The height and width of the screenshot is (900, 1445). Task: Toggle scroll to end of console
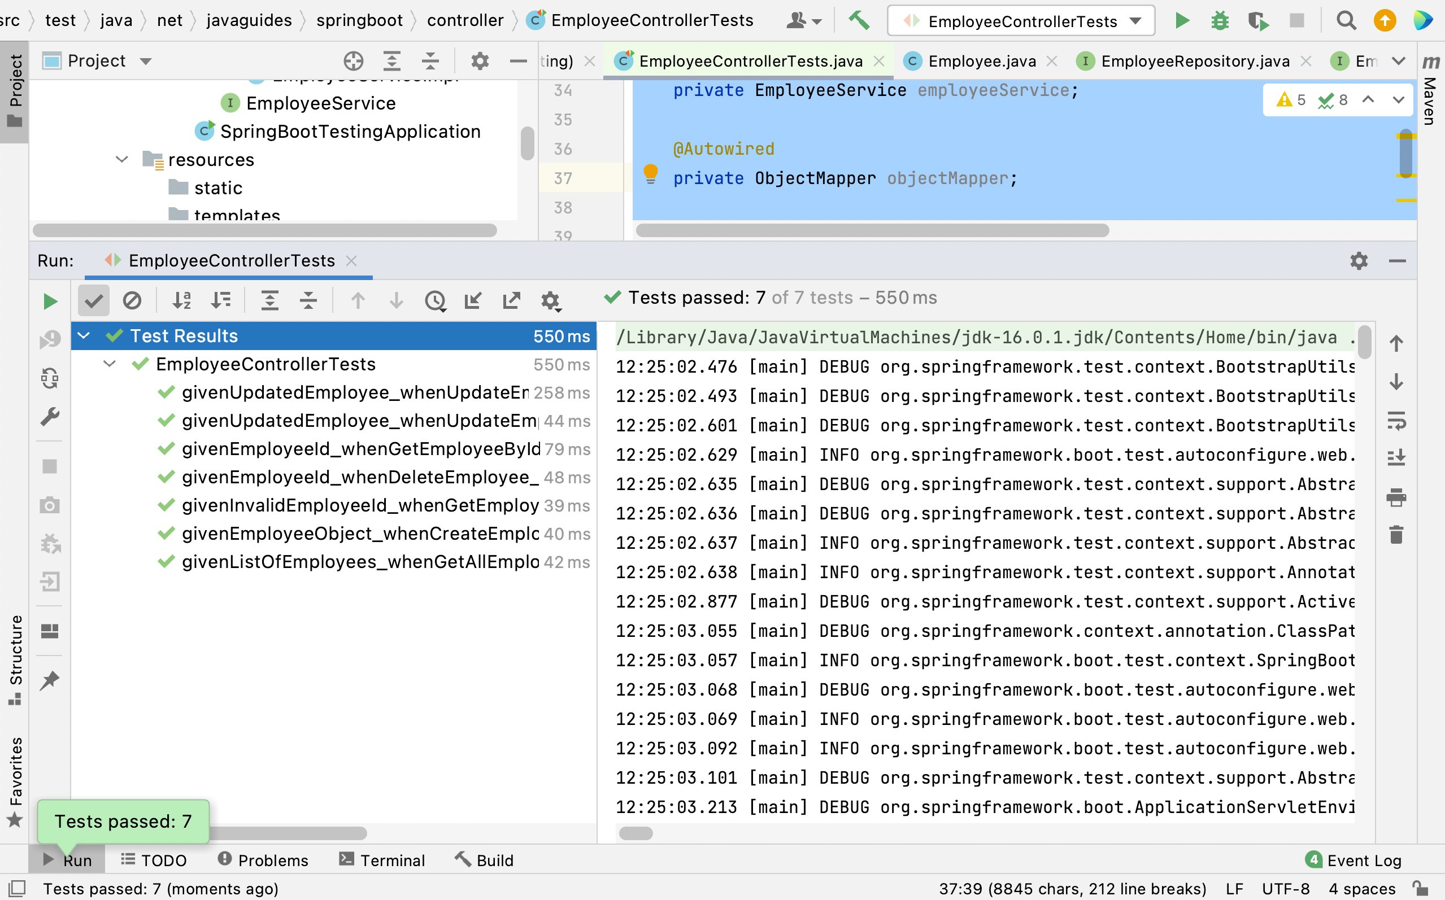[1396, 458]
